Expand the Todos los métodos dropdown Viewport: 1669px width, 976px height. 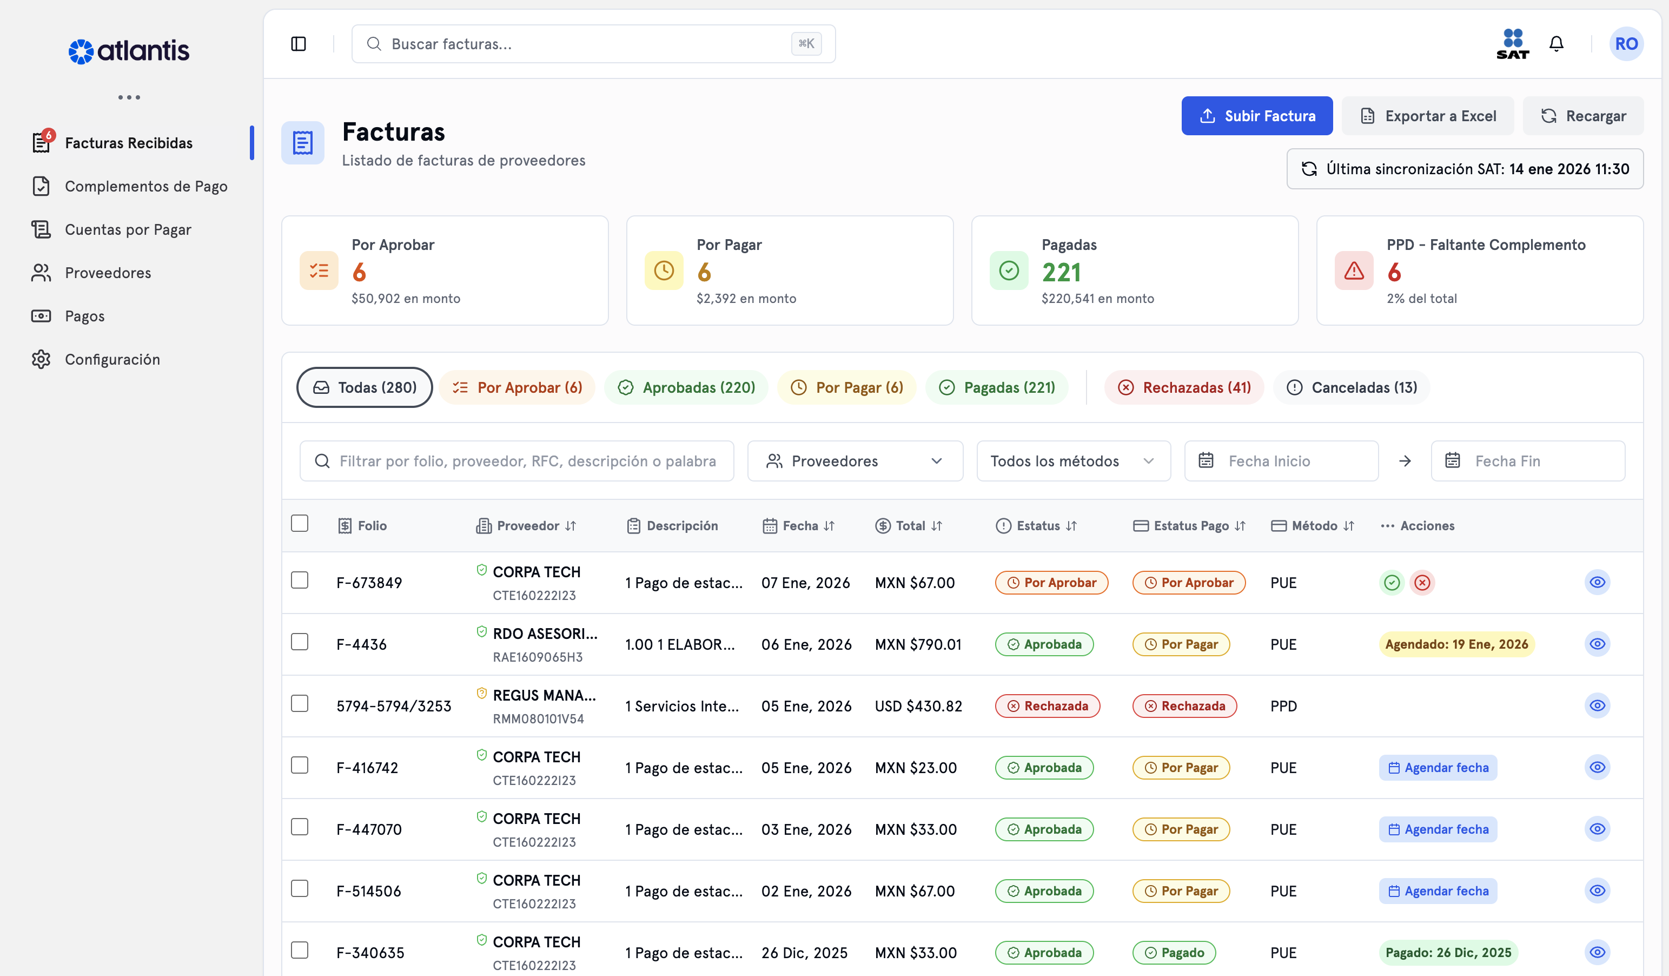tap(1073, 460)
